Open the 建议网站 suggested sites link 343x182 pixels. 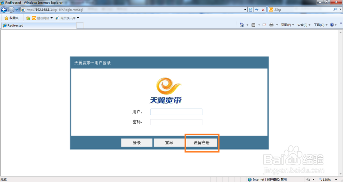42,18
